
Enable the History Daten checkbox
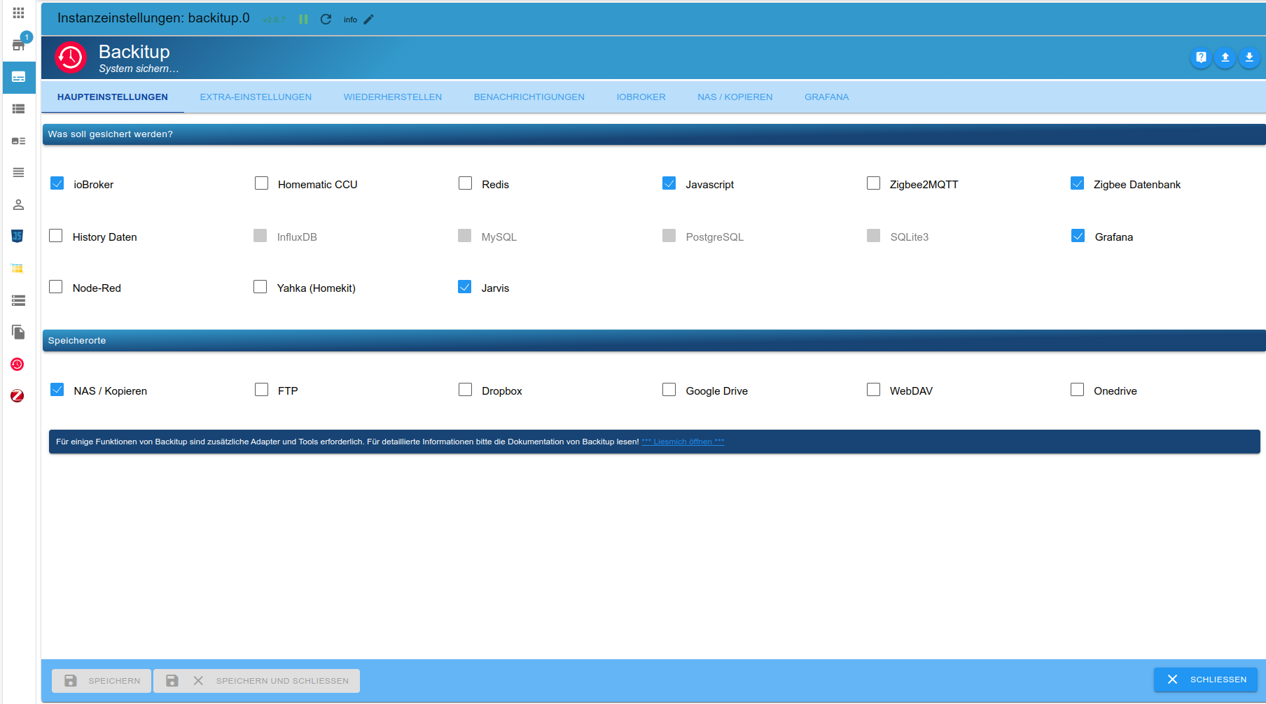pos(56,236)
